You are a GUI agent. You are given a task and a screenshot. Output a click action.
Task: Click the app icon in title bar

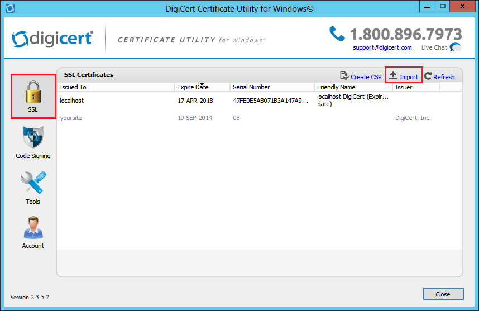pyautogui.click(x=9, y=9)
